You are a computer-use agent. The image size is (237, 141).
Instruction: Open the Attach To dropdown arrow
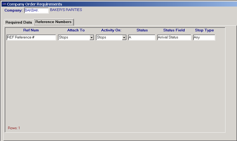(x=91, y=38)
